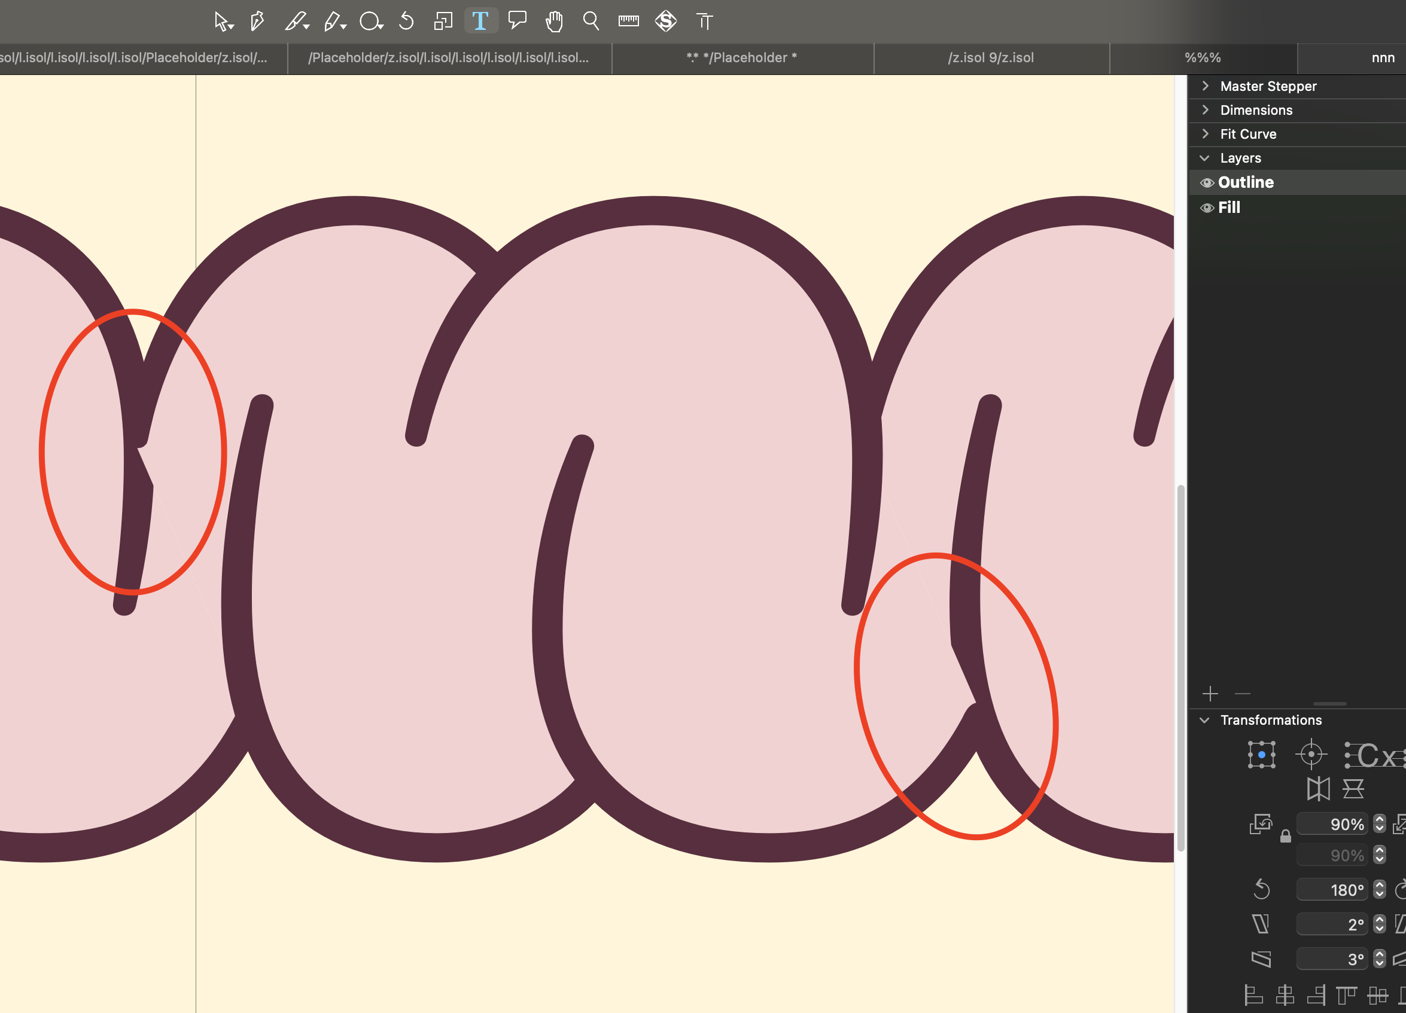Viewport: 1406px width, 1013px height.
Task: Select the Knife tool
Action: 295,22
